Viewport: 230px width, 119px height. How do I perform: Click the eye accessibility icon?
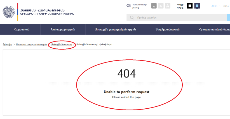(x=129, y=6)
